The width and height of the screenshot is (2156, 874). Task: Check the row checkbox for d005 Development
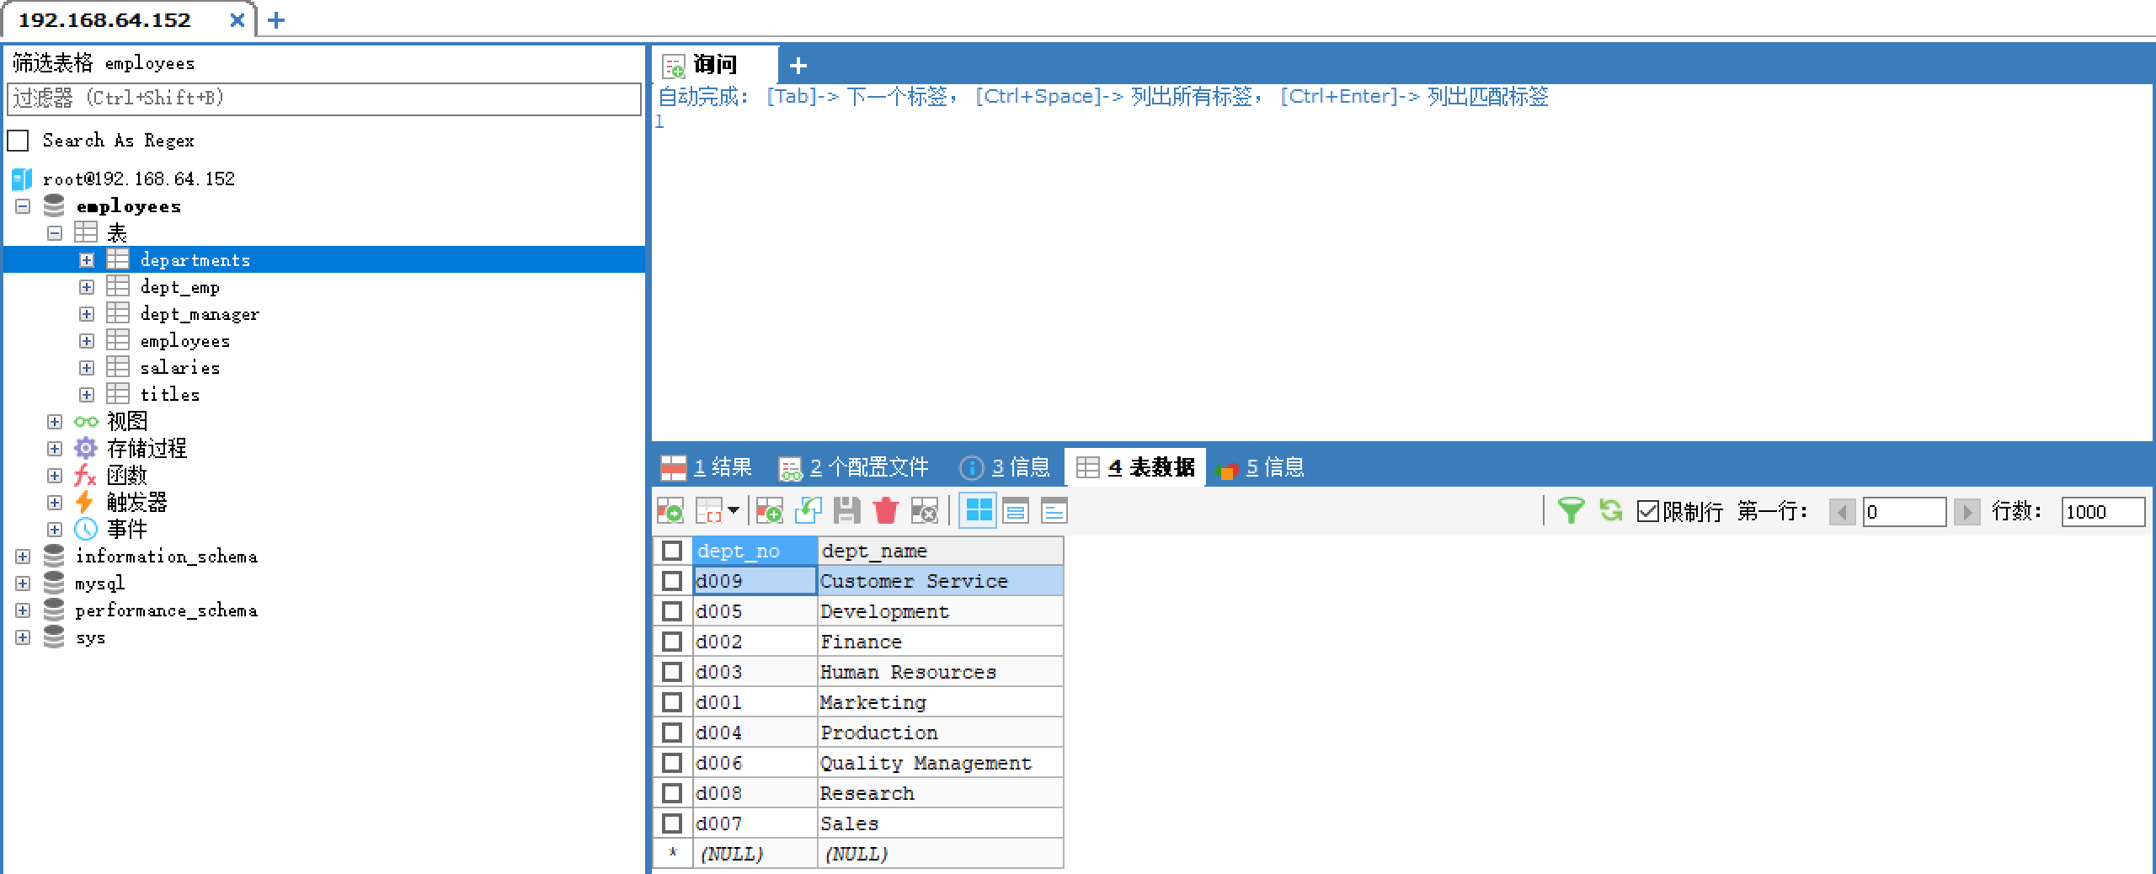(671, 610)
